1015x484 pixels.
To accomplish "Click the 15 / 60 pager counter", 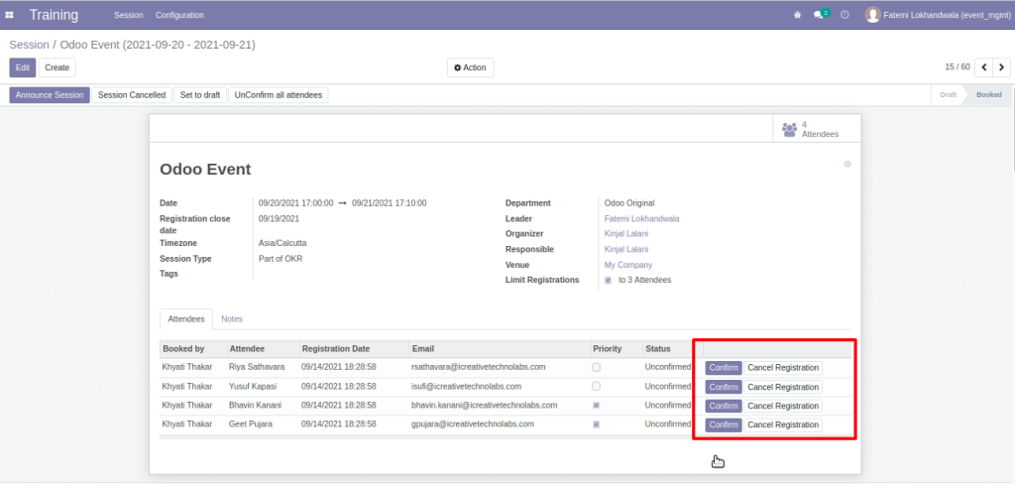I will click(958, 66).
